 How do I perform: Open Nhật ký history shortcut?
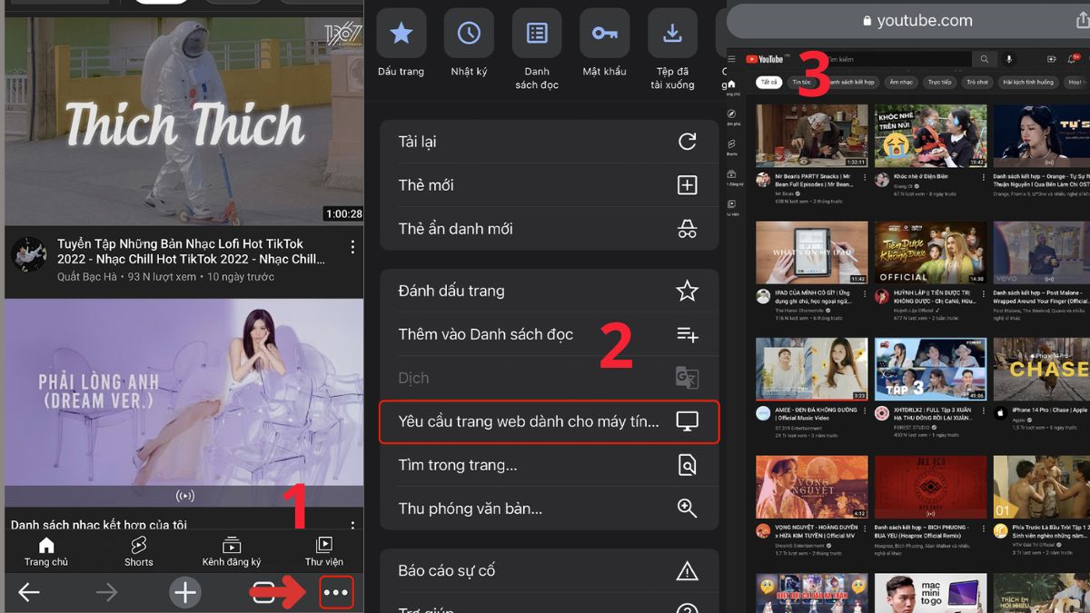click(469, 43)
